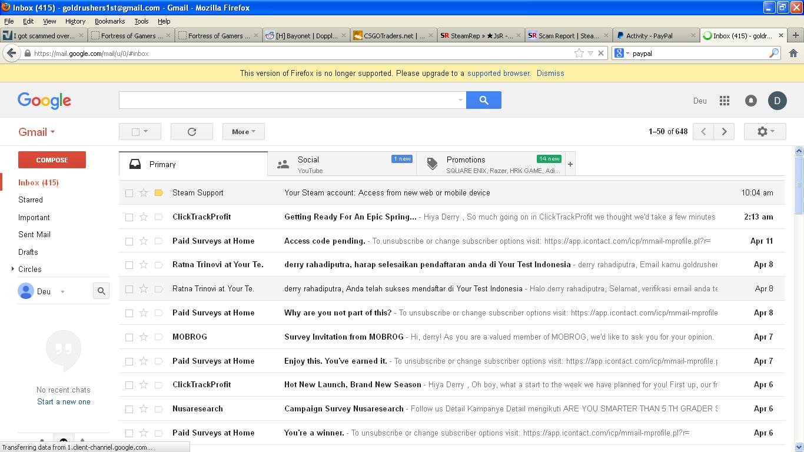This screenshot has width=804, height=452.
Task: Open the Gmail product switcher dropdown
Action: click(x=36, y=132)
